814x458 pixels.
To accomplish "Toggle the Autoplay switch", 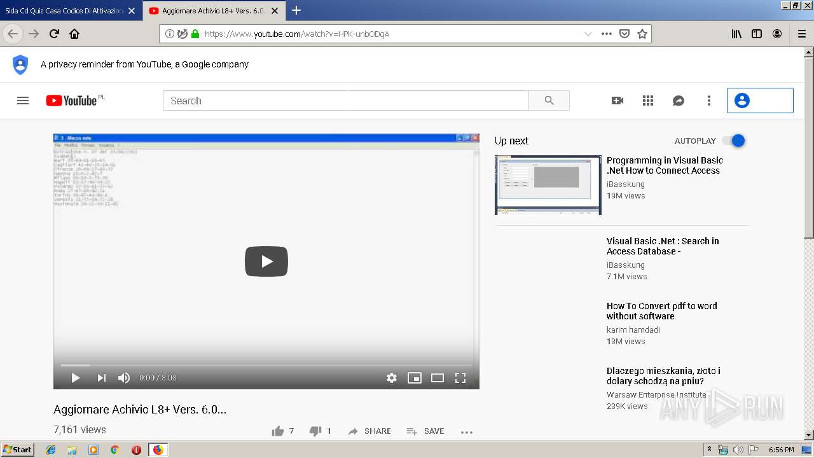I will [733, 141].
